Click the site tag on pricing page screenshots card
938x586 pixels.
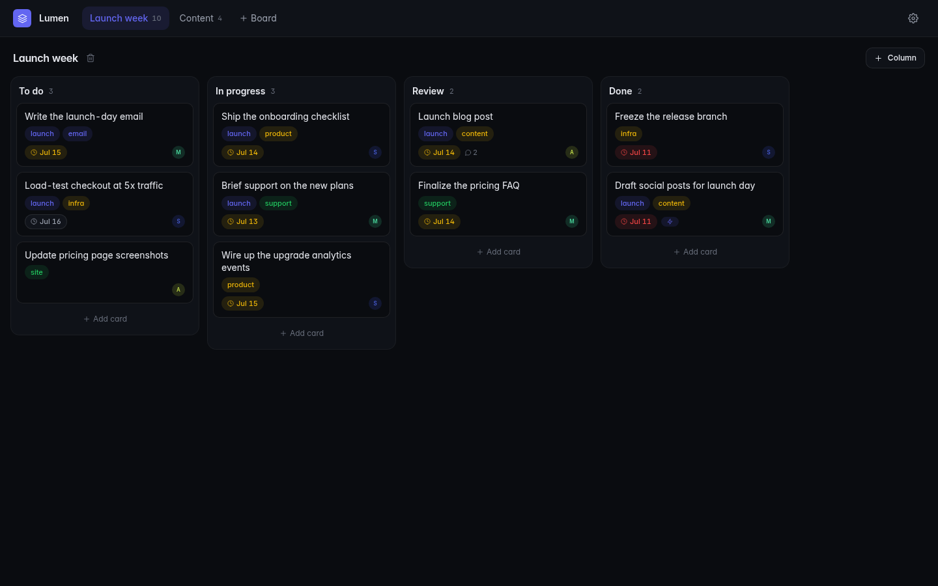(x=36, y=272)
